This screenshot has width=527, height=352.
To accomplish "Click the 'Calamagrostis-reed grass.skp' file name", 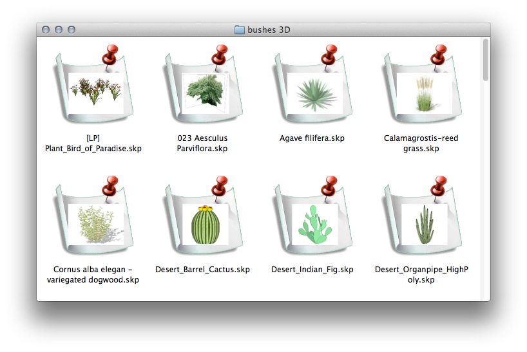I will coord(421,144).
